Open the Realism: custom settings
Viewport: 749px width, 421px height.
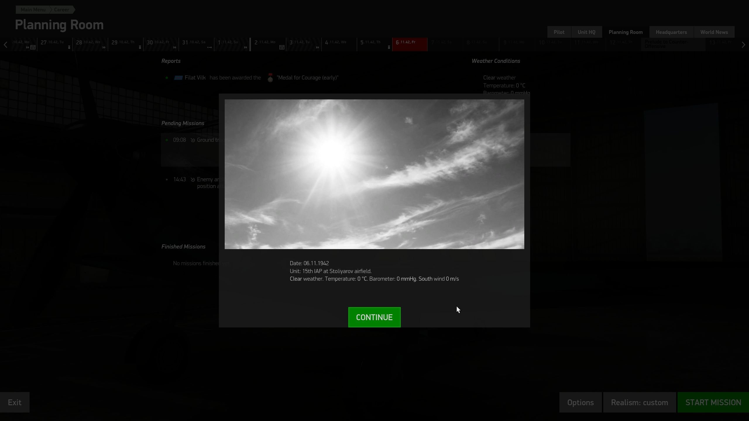[x=640, y=402]
